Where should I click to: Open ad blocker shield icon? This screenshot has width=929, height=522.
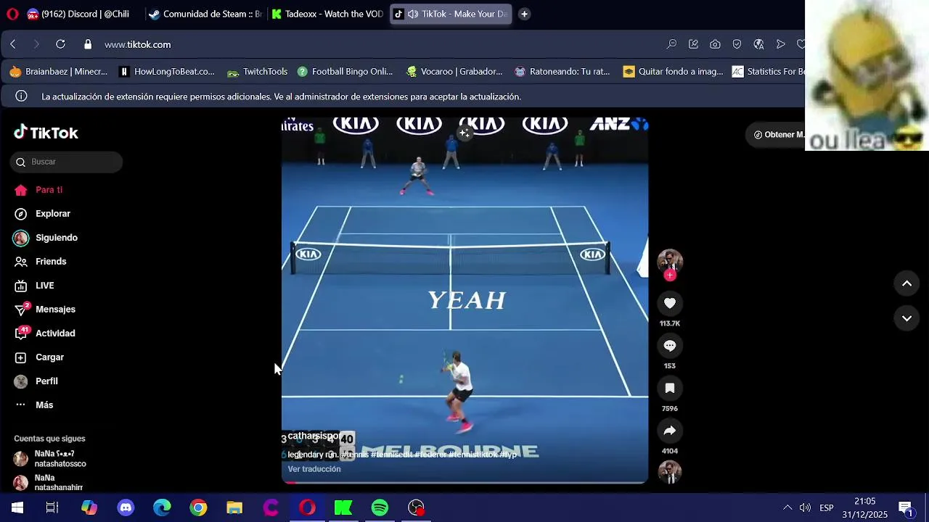click(x=737, y=44)
